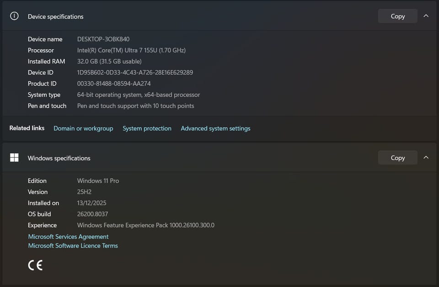Select the 10 touch points value
This screenshot has height=287, width=439.
(135, 106)
